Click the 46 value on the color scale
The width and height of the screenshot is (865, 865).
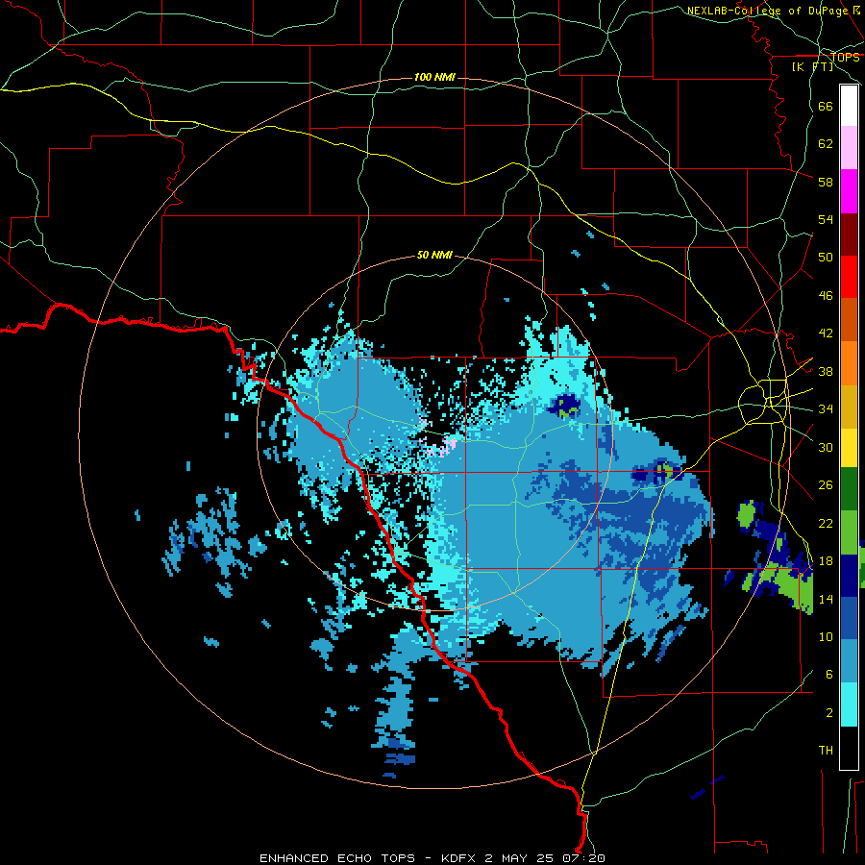(x=826, y=296)
